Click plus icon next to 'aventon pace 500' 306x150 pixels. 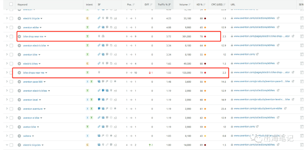click(19, 82)
